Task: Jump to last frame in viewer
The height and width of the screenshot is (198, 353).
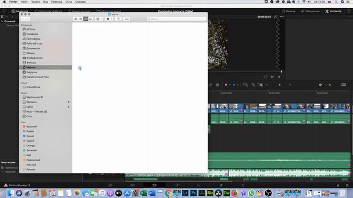Action: click(279, 77)
